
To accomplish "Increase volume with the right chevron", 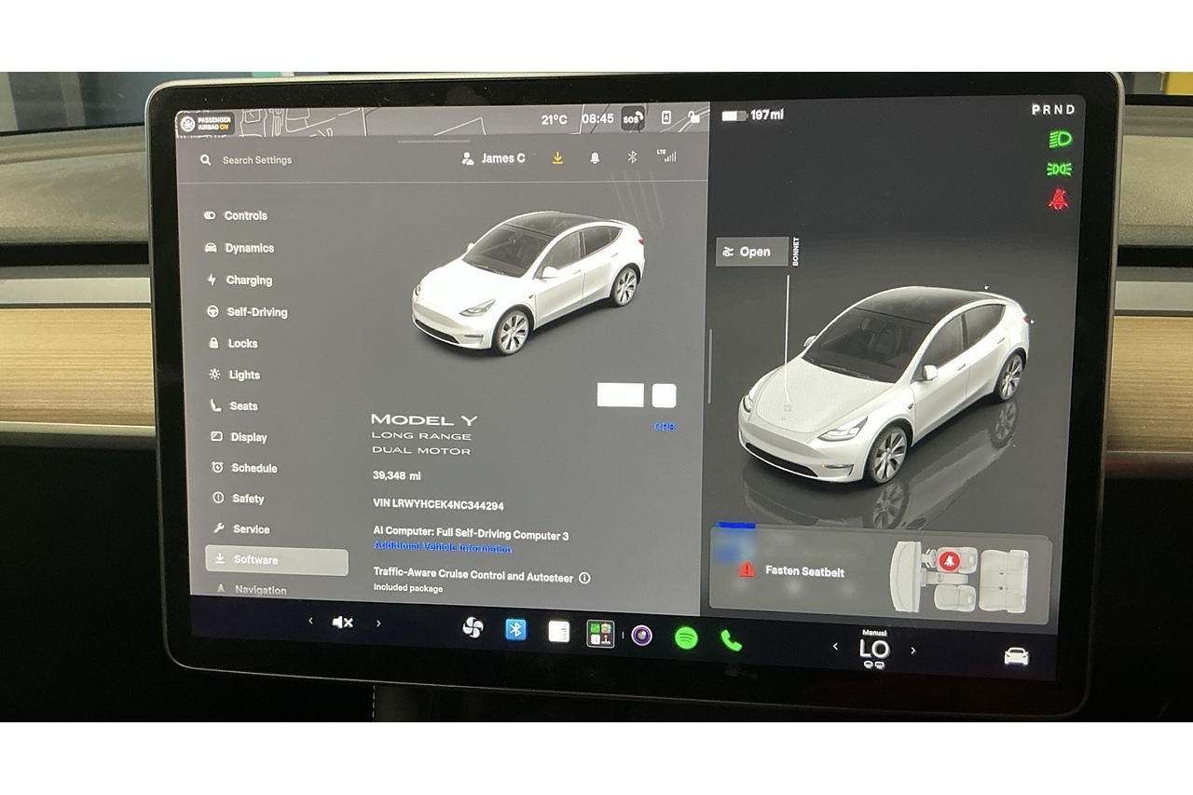I will (x=378, y=623).
